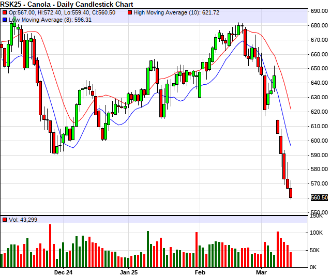
Task: Click the Dec 24 date label
Action: pyautogui.click(x=63, y=272)
